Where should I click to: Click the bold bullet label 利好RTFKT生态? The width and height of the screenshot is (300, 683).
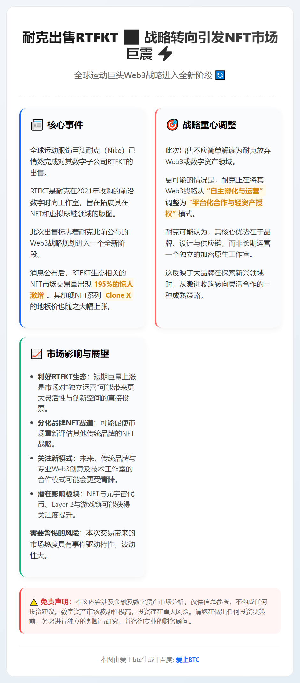62,377
